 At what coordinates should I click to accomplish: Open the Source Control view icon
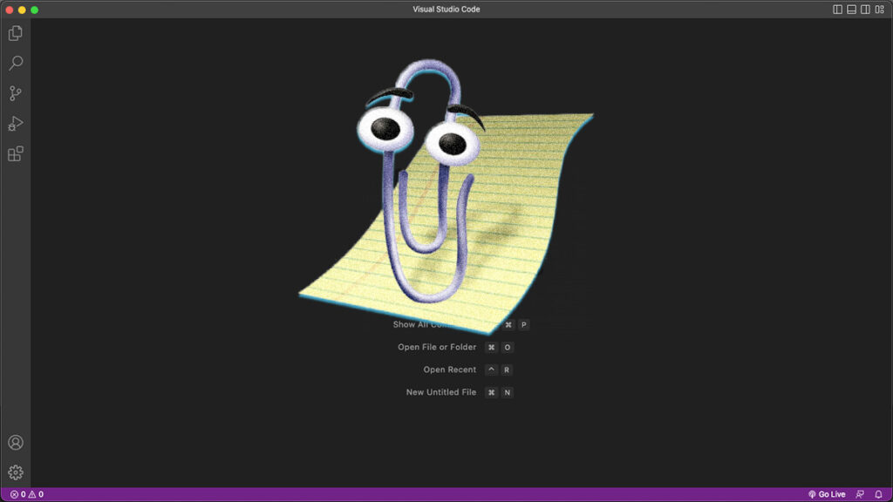tap(14, 92)
